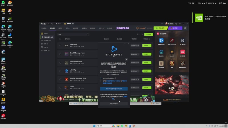
Task: Open more options on WeakAuras update button
Action: pos(150,46)
